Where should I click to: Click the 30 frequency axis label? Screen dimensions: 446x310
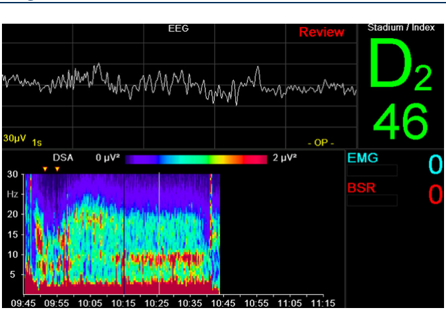coord(12,174)
